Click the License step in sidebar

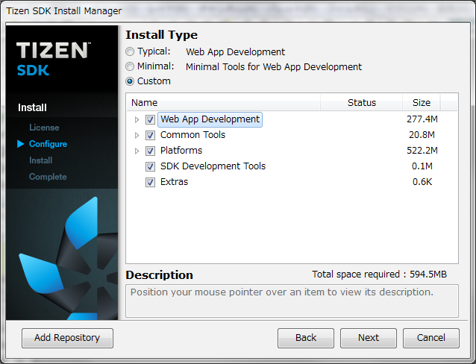click(x=44, y=128)
